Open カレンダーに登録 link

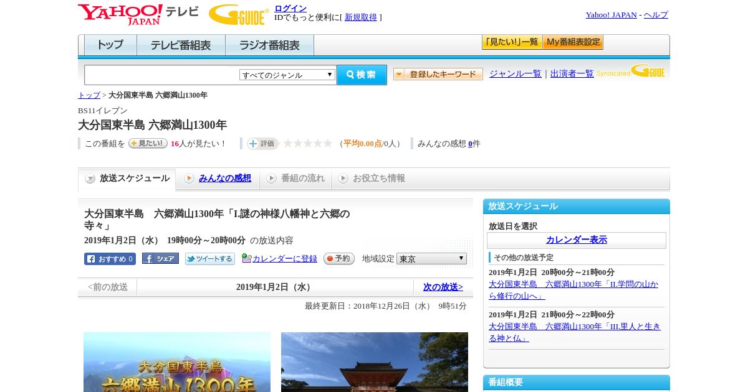tap(285, 259)
